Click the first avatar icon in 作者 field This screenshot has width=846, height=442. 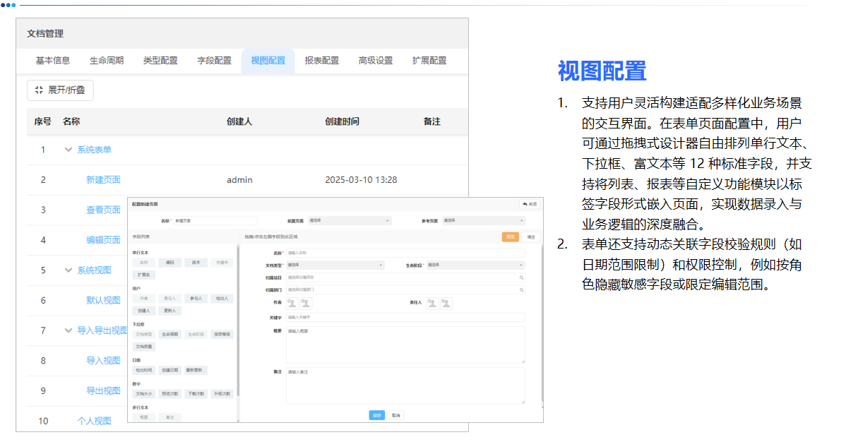pos(291,304)
